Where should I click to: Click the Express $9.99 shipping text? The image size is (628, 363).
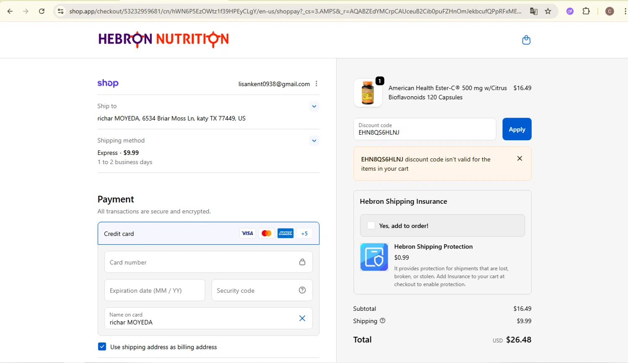point(118,153)
